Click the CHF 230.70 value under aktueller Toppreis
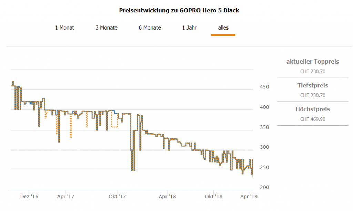 click(313, 72)
